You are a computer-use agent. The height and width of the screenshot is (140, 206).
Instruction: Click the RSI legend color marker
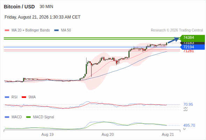tap(7, 97)
